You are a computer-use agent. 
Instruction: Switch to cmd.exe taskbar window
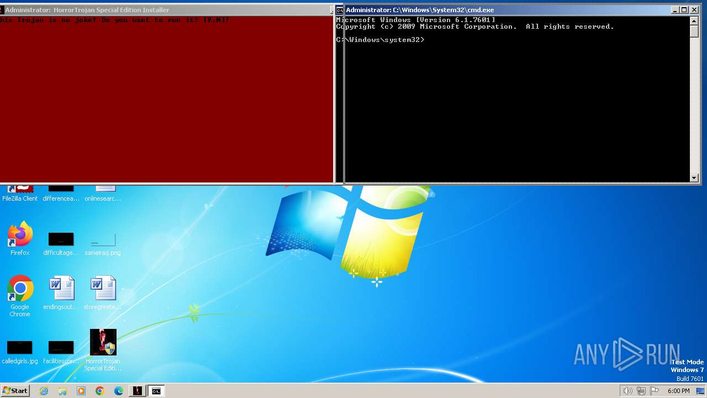[156, 391]
